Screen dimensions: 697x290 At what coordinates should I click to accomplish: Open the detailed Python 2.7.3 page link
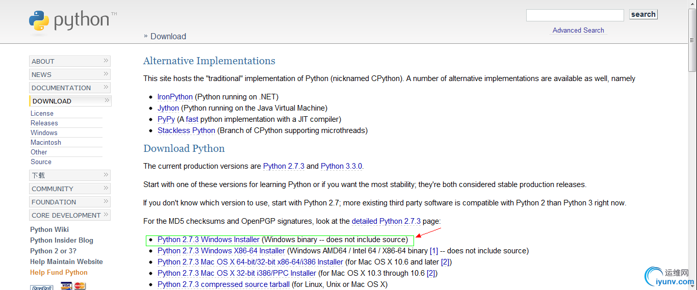386,221
